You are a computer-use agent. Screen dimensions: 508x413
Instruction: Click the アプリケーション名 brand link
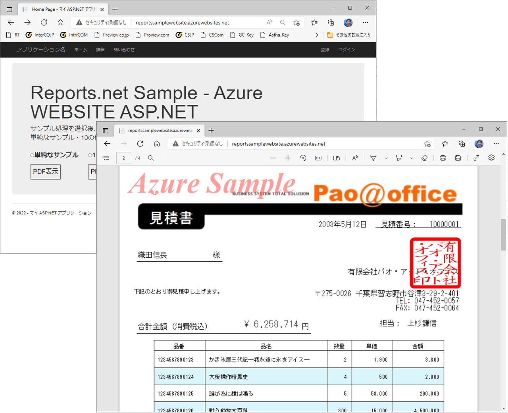point(41,50)
